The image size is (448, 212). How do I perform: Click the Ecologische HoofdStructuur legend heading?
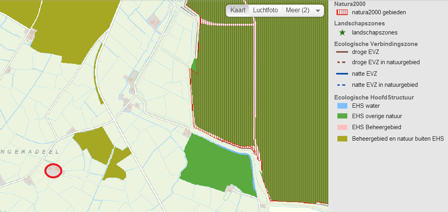pyautogui.click(x=374, y=97)
